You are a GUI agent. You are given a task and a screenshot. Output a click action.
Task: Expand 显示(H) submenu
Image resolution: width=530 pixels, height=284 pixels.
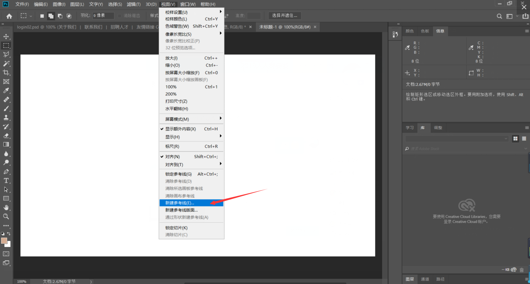point(191,137)
